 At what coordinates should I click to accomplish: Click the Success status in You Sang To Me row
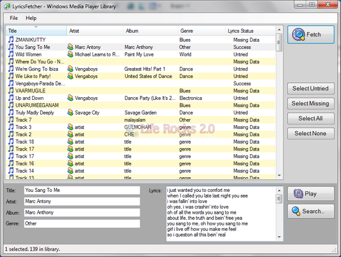(242, 47)
